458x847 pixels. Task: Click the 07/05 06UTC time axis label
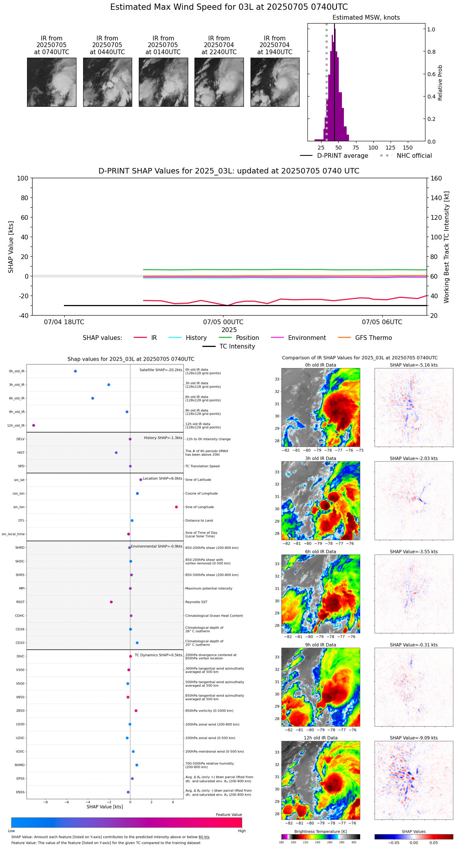[382, 322]
